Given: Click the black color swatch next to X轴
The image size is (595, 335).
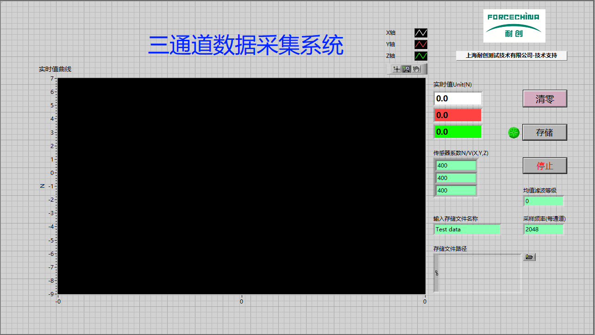Looking at the screenshot, I should tap(420, 32).
